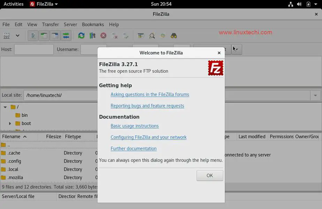This screenshot has width=322, height=209.
Task: Click Server/Local file queue column header
Action: (x=28, y=196)
